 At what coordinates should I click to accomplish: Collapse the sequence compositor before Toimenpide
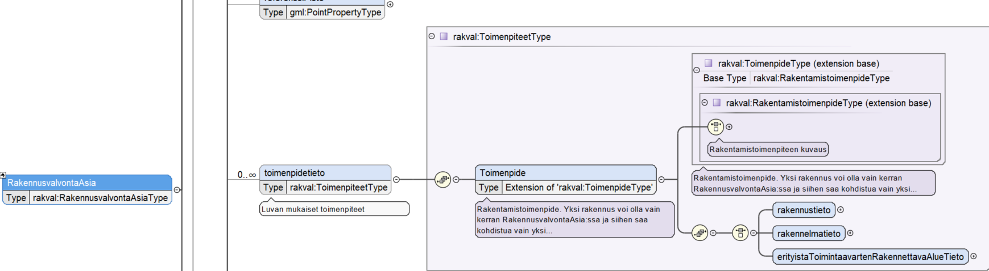click(456, 180)
